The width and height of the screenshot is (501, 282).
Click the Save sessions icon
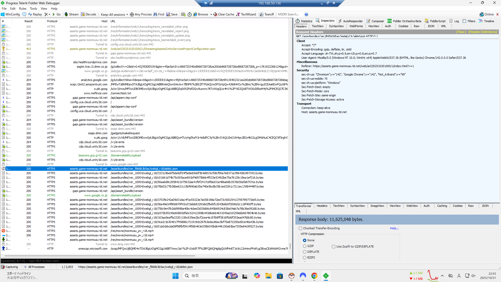[x=168, y=14]
